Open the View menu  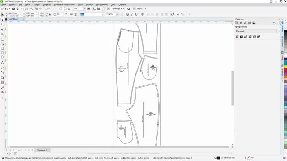click(x=20, y=5)
